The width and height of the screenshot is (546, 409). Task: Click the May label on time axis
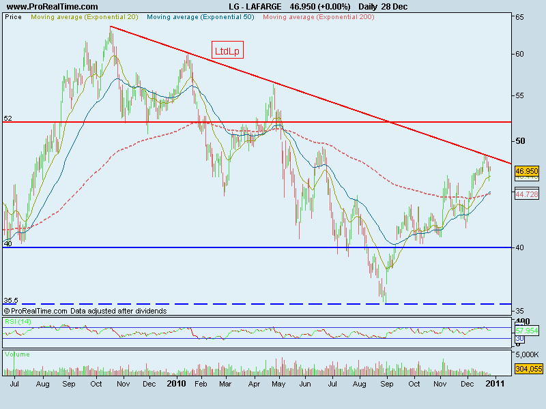tap(278, 384)
